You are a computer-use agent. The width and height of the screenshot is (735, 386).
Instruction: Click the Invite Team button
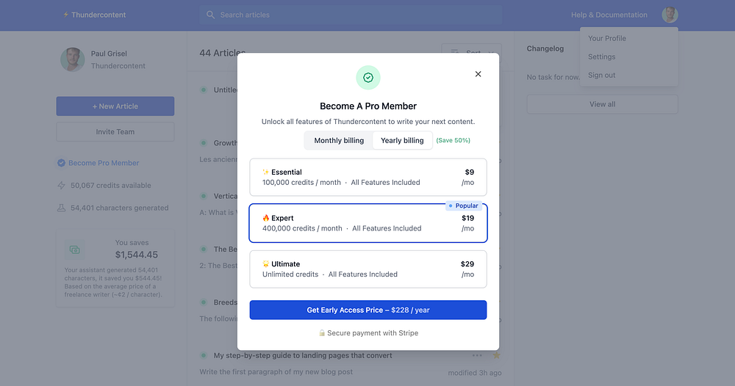(x=115, y=132)
